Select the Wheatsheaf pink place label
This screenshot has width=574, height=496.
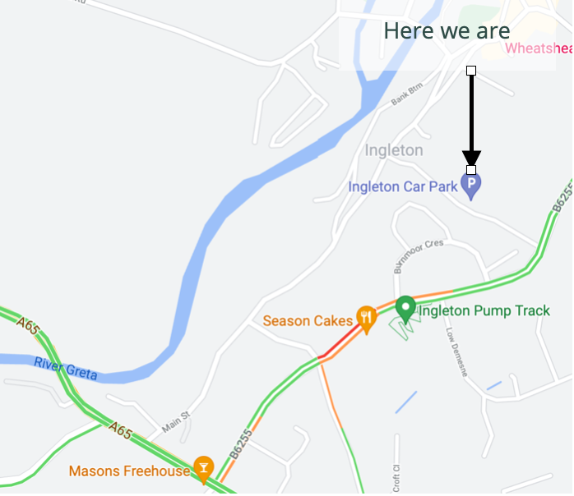point(539,48)
